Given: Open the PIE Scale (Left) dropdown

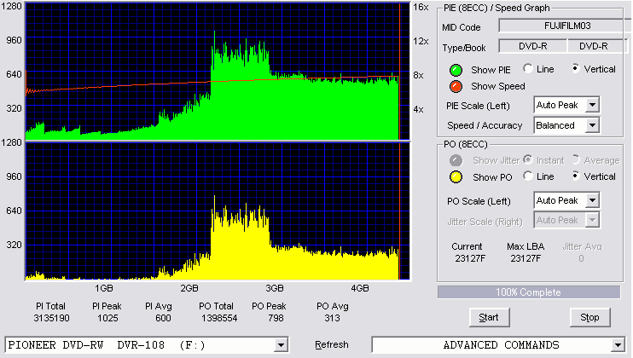Looking at the screenshot, I should click(x=592, y=105).
